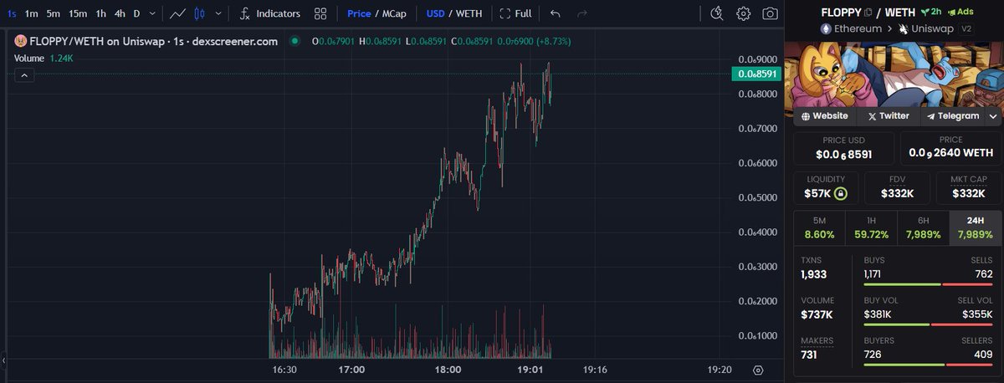1004x383 pixels.
Task: Expand chart style dropdown arrow
Action: pos(218,13)
